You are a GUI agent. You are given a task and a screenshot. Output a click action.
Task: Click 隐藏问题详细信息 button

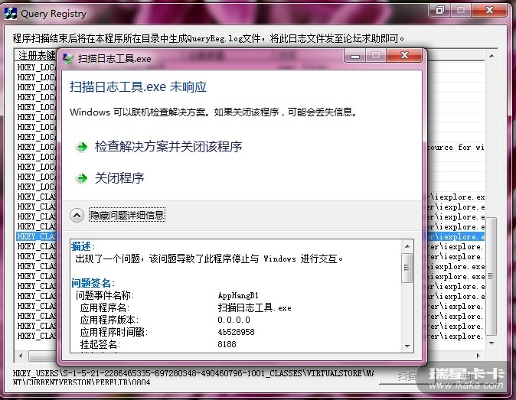(127, 215)
